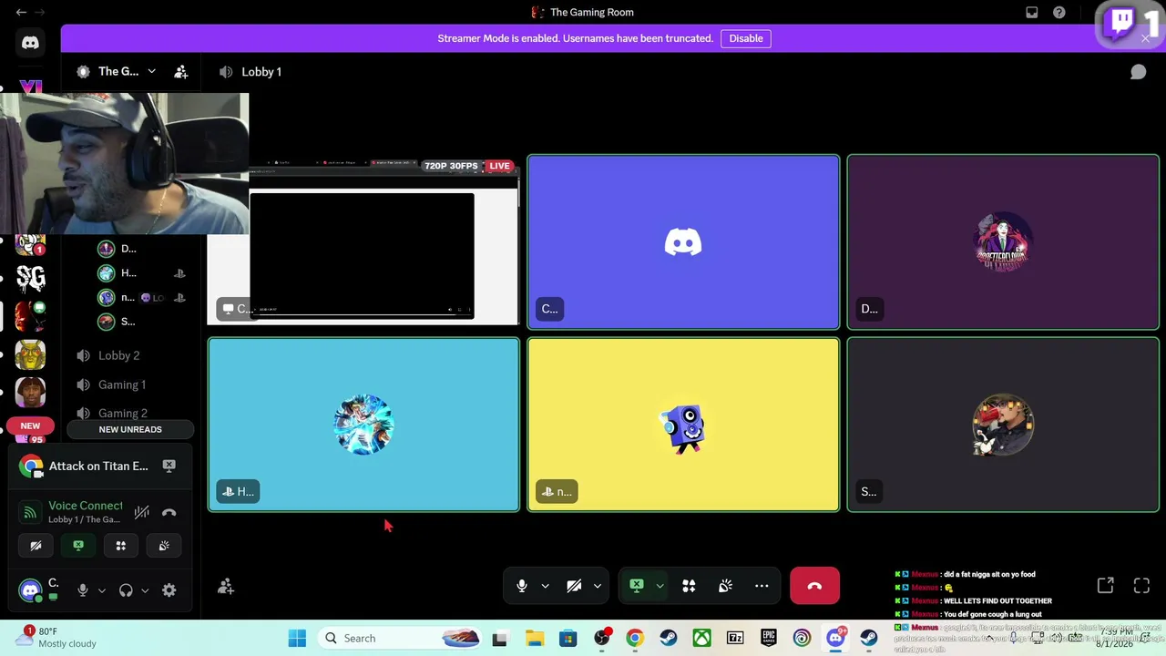
Task: Open User Settings gear
Action: click(x=169, y=590)
